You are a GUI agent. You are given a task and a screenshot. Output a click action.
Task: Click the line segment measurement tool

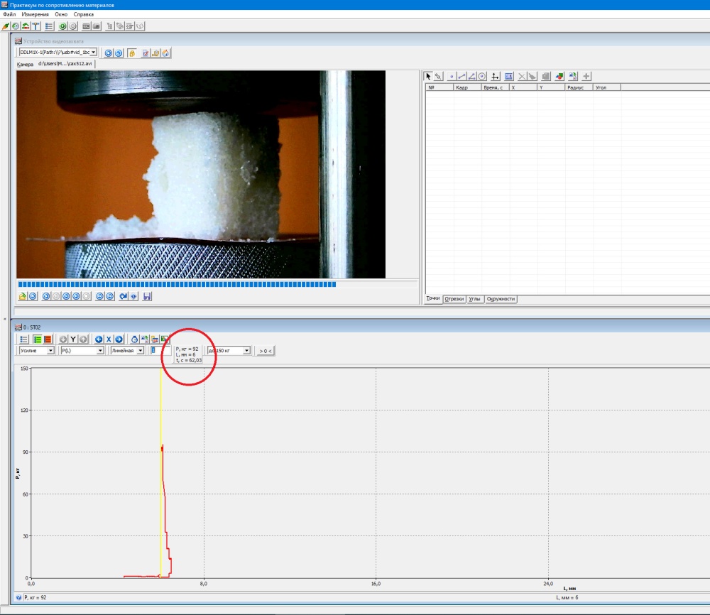[461, 76]
